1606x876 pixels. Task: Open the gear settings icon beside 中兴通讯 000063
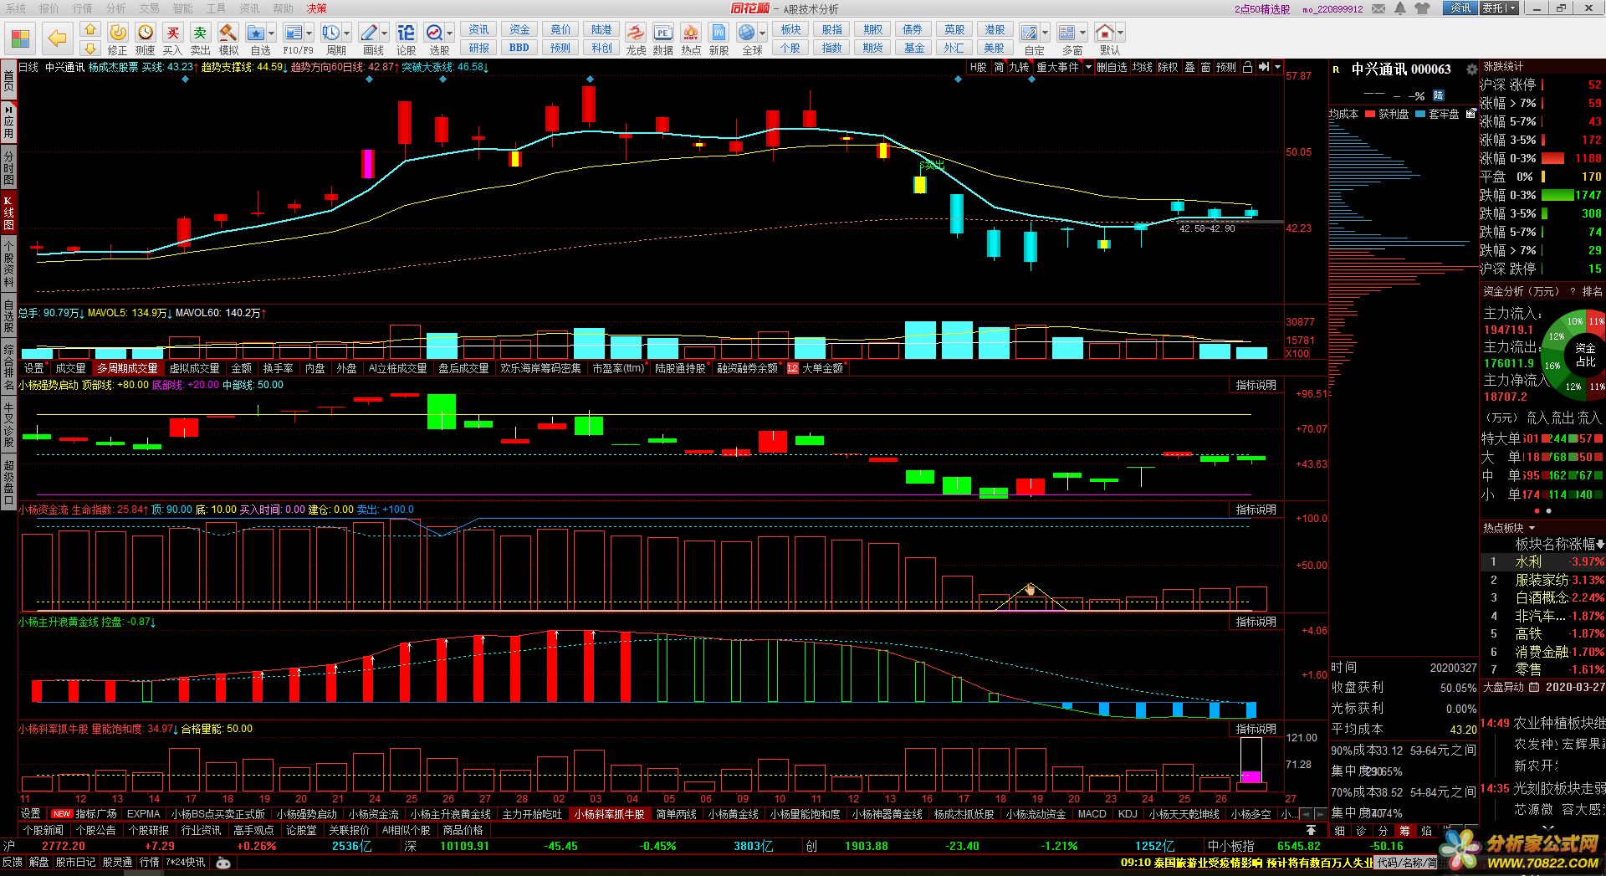coord(1471,70)
